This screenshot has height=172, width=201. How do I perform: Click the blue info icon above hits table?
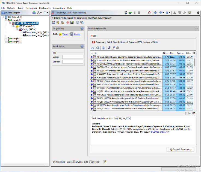(103, 48)
